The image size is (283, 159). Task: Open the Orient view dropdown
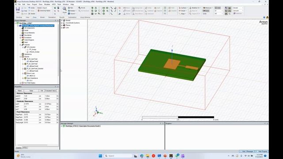(x=72, y=14)
